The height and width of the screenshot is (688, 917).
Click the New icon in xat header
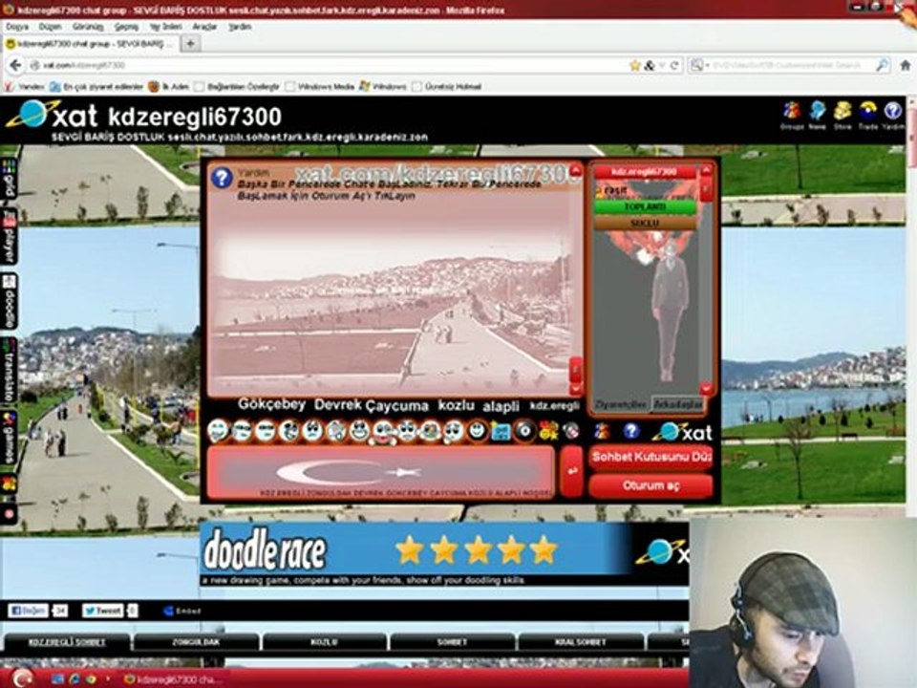(x=817, y=112)
